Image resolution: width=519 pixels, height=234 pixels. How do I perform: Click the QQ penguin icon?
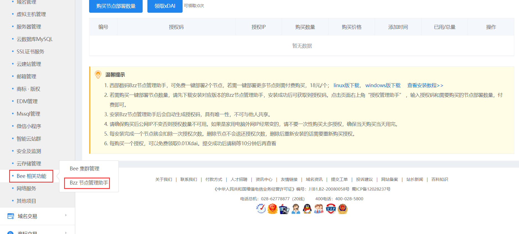[x=307, y=209]
